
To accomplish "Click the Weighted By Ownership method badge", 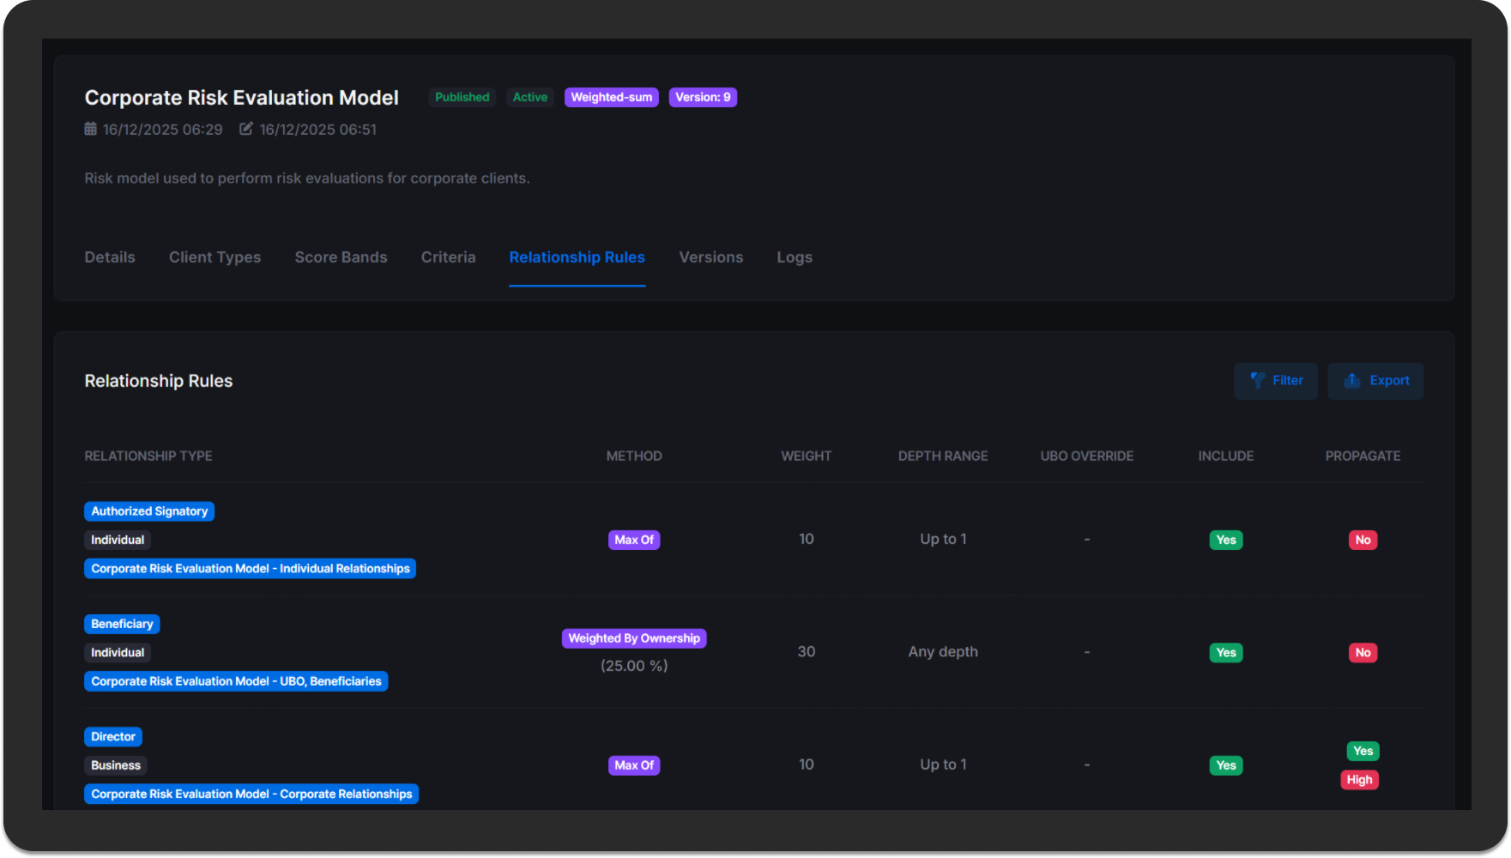I will coord(634,638).
